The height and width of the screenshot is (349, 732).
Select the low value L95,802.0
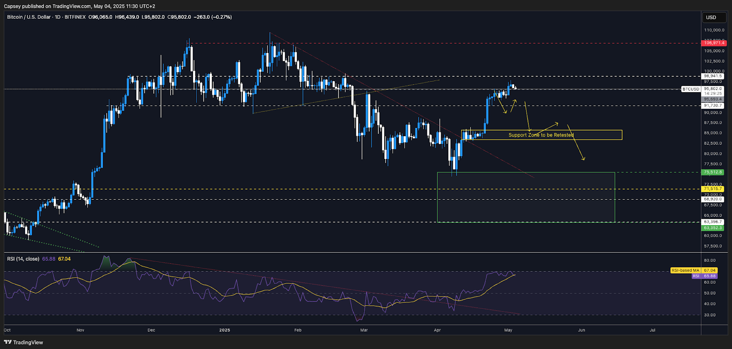[153, 17]
